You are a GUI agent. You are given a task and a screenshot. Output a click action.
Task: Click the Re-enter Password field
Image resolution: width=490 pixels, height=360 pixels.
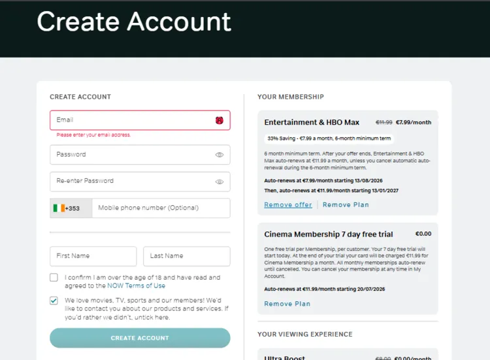tap(140, 182)
